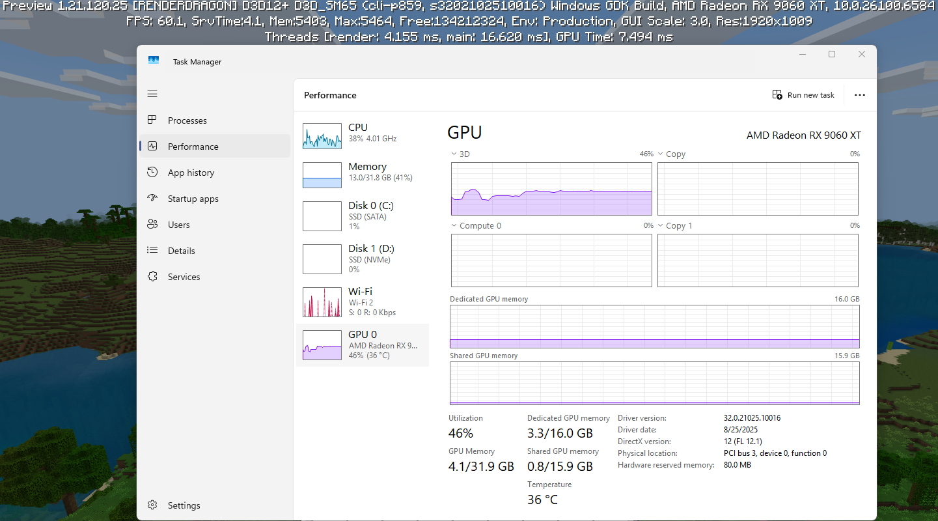This screenshot has height=521, width=938.
Task: Expand the Compute 0 graph selector dropdown
Action: [x=454, y=226]
